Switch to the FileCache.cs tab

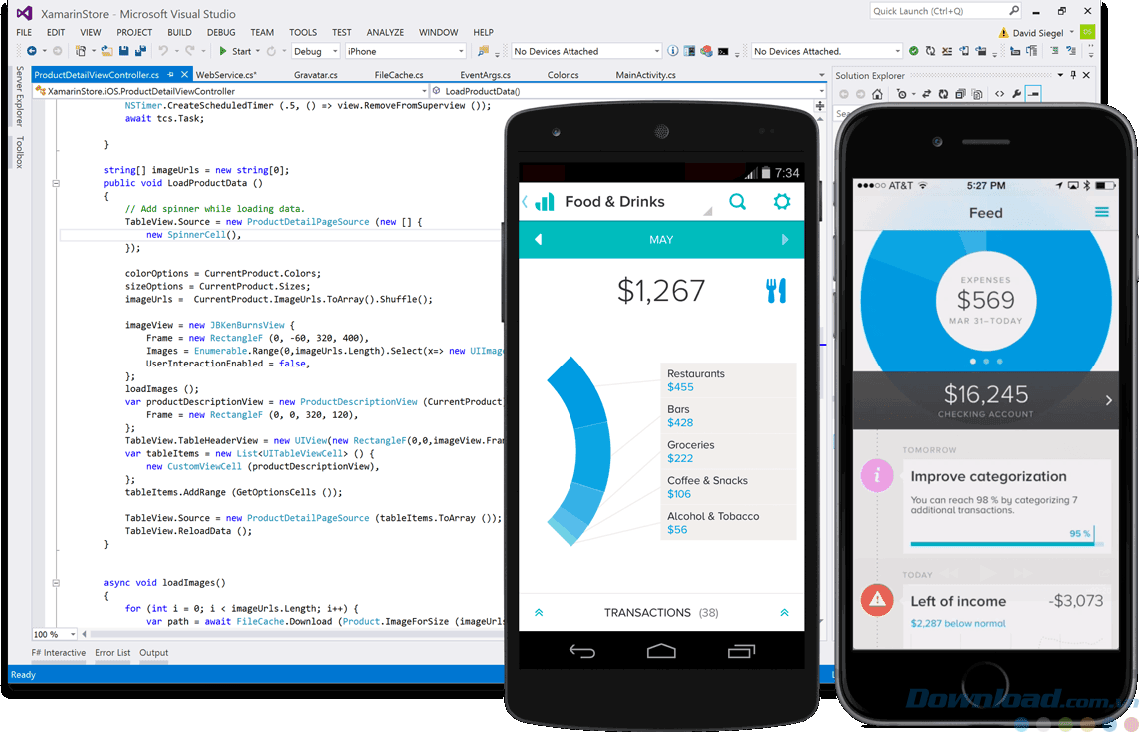click(398, 75)
